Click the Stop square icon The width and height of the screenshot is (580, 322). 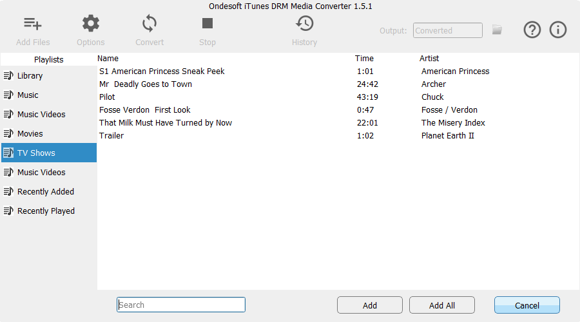[207, 24]
